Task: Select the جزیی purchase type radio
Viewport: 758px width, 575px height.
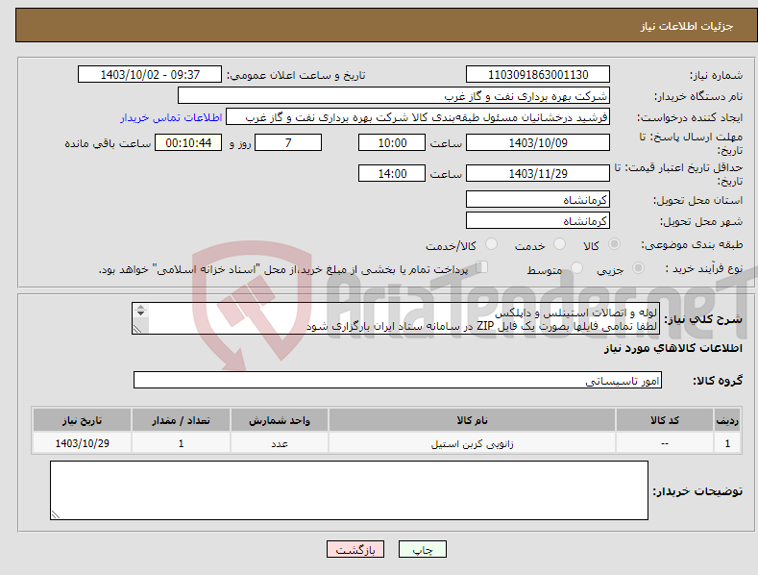Action: click(x=638, y=267)
